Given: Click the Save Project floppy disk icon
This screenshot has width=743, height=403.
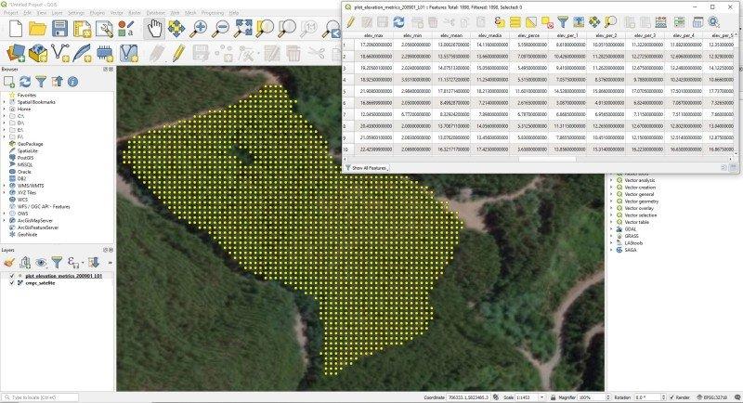Looking at the screenshot, I should point(59,29).
